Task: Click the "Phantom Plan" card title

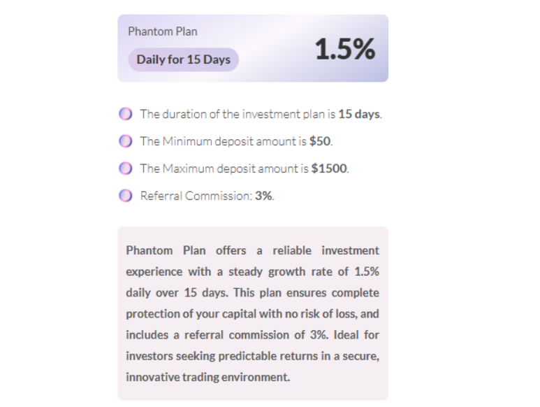Action: (x=163, y=31)
